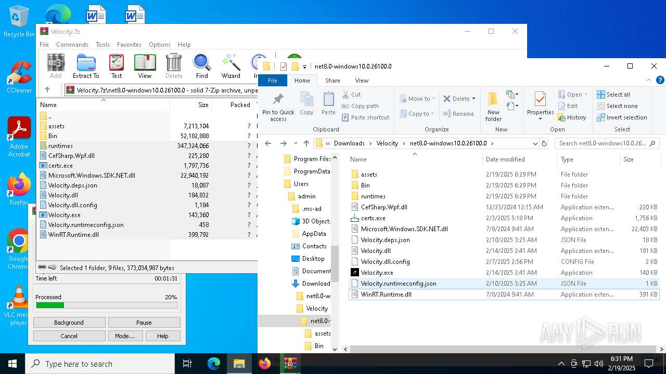This screenshot has height=374, width=666.
Task: Open Firefox from the taskbar
Action: 265,364
